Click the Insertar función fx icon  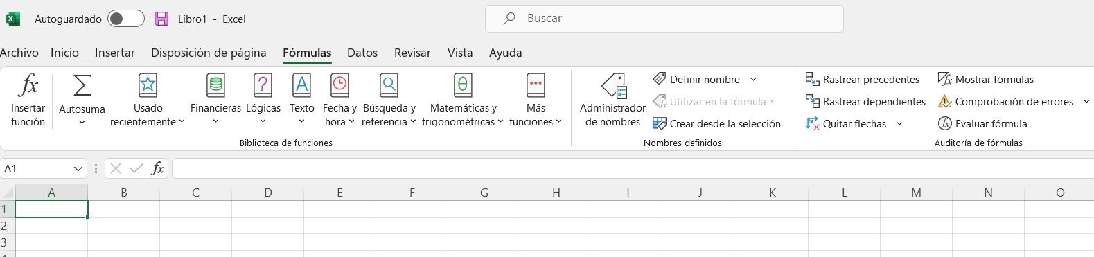pos(28,85)
